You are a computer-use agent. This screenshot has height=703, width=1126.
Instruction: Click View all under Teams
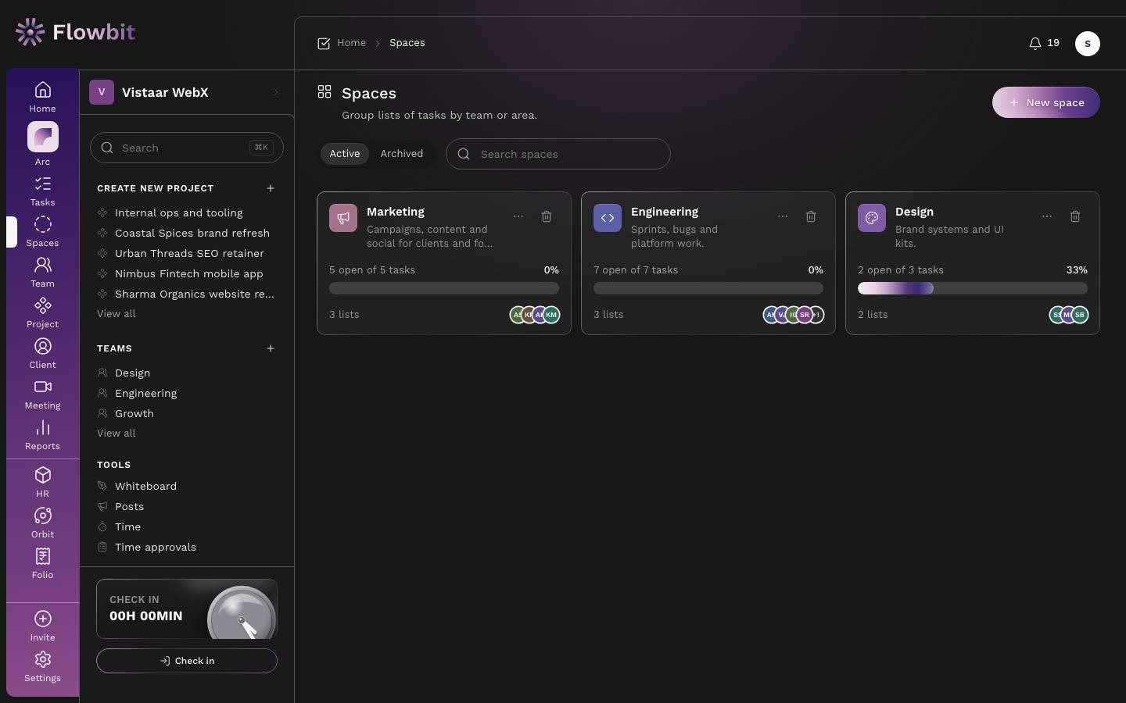point(117,434)
